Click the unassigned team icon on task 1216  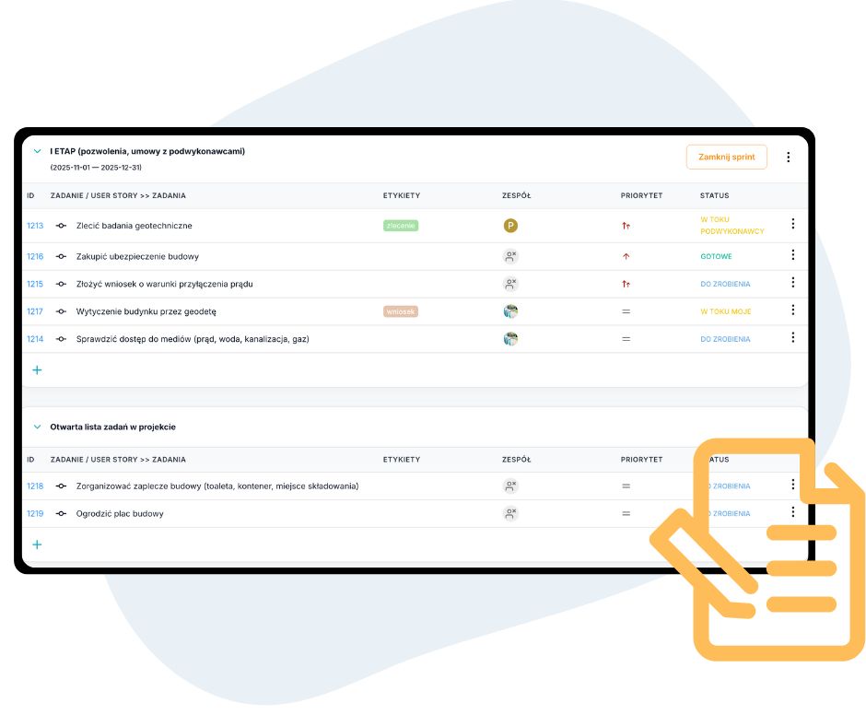coord(510,257)
